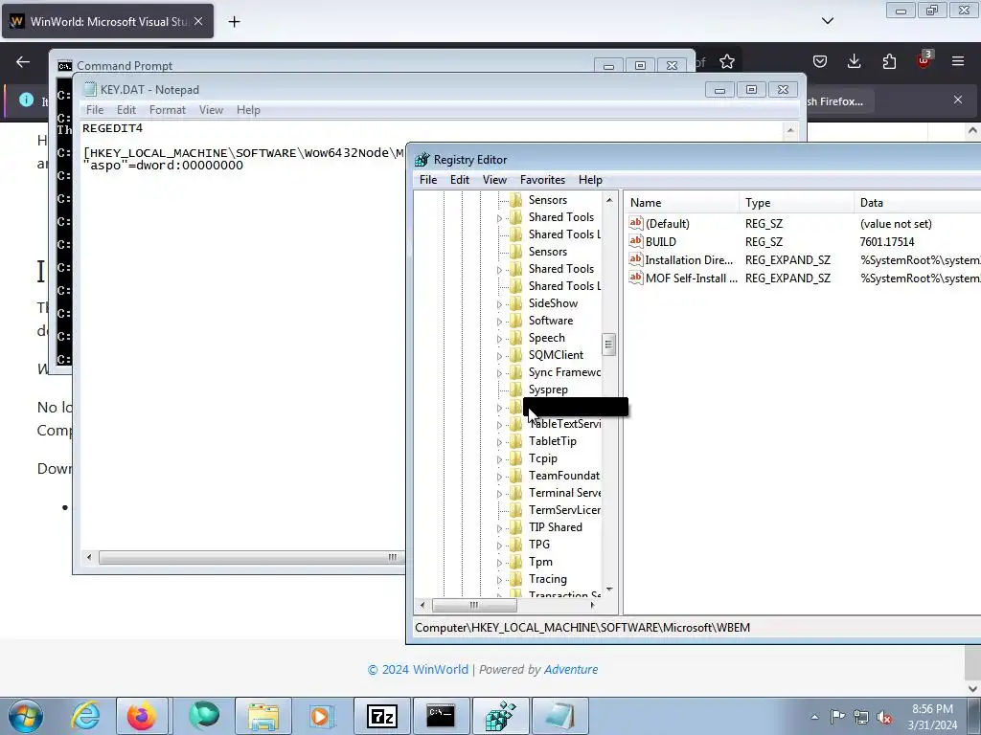Open Registry Editor Help menu
The height and width of the screenshot is (735, 981).
pyautogui.click(x=590, y=179)
